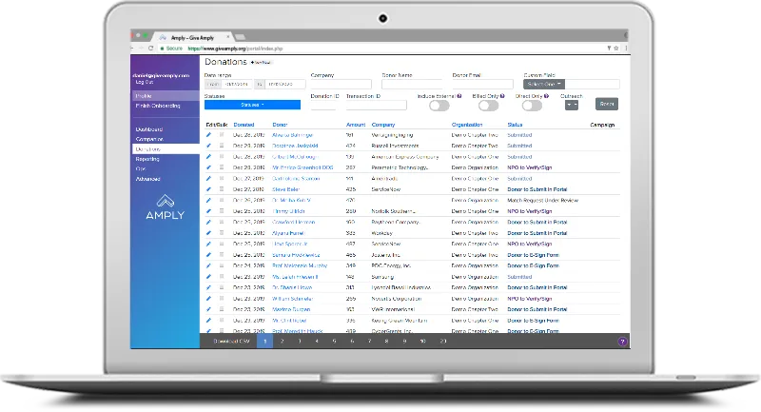761x412 pixels.
Task: Open Finish Onboarding in the sidebar
Action: [158, 106]
